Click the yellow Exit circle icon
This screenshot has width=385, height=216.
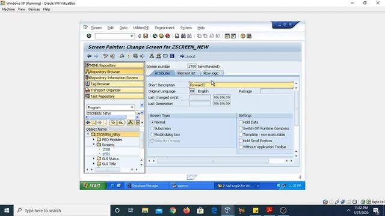pyautogui.click(x=161, y=36)
